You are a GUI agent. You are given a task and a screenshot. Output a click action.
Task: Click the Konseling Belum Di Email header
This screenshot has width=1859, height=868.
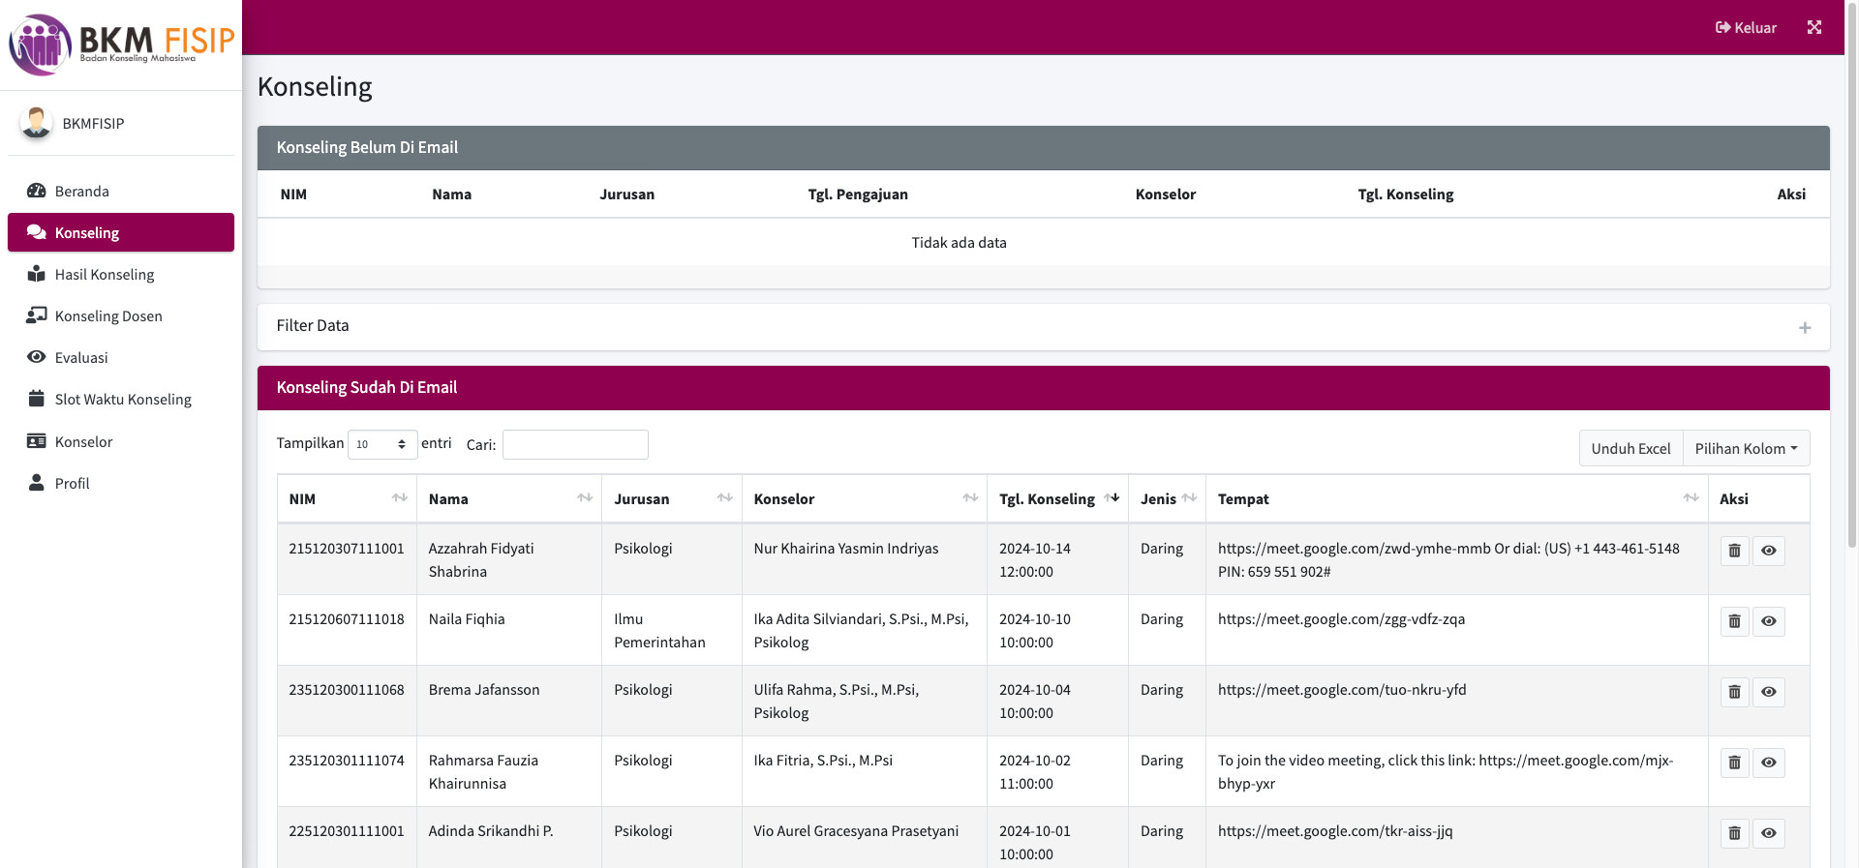click(1044, 148)
